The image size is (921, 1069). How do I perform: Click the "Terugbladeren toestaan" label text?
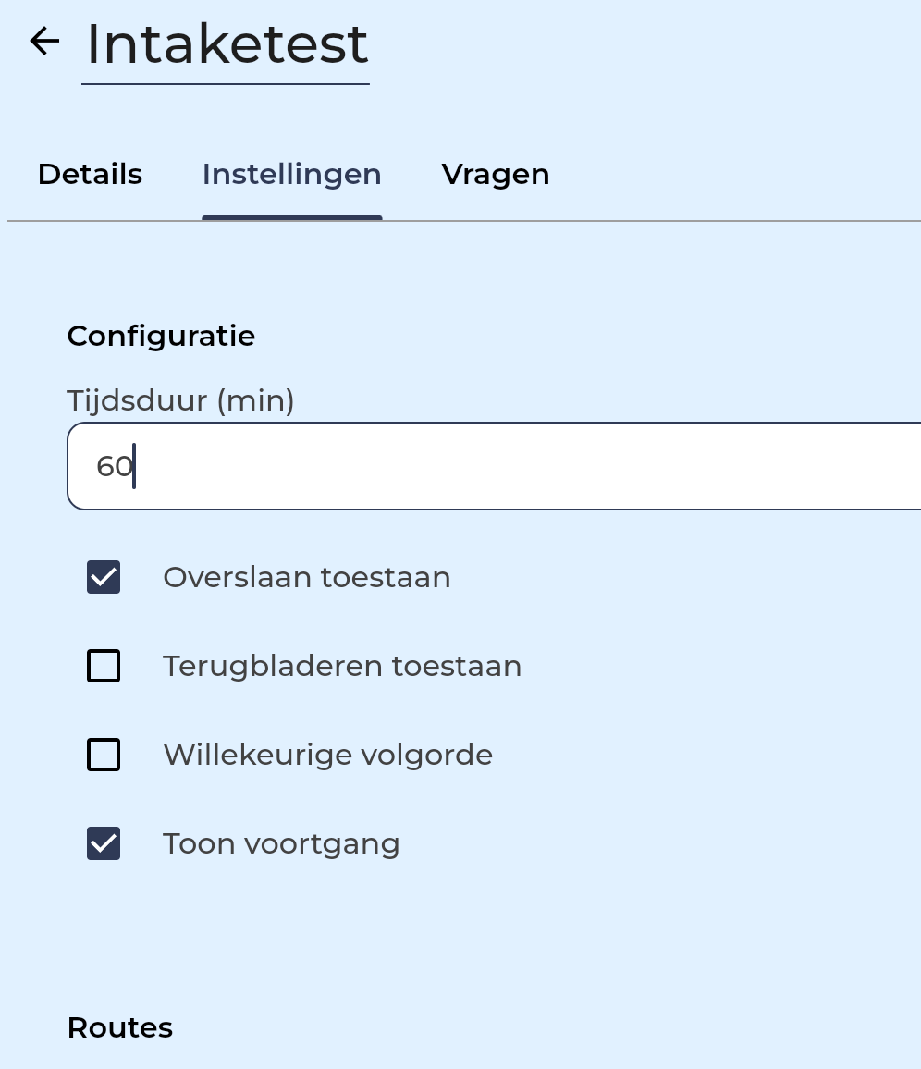coord(342,666)
